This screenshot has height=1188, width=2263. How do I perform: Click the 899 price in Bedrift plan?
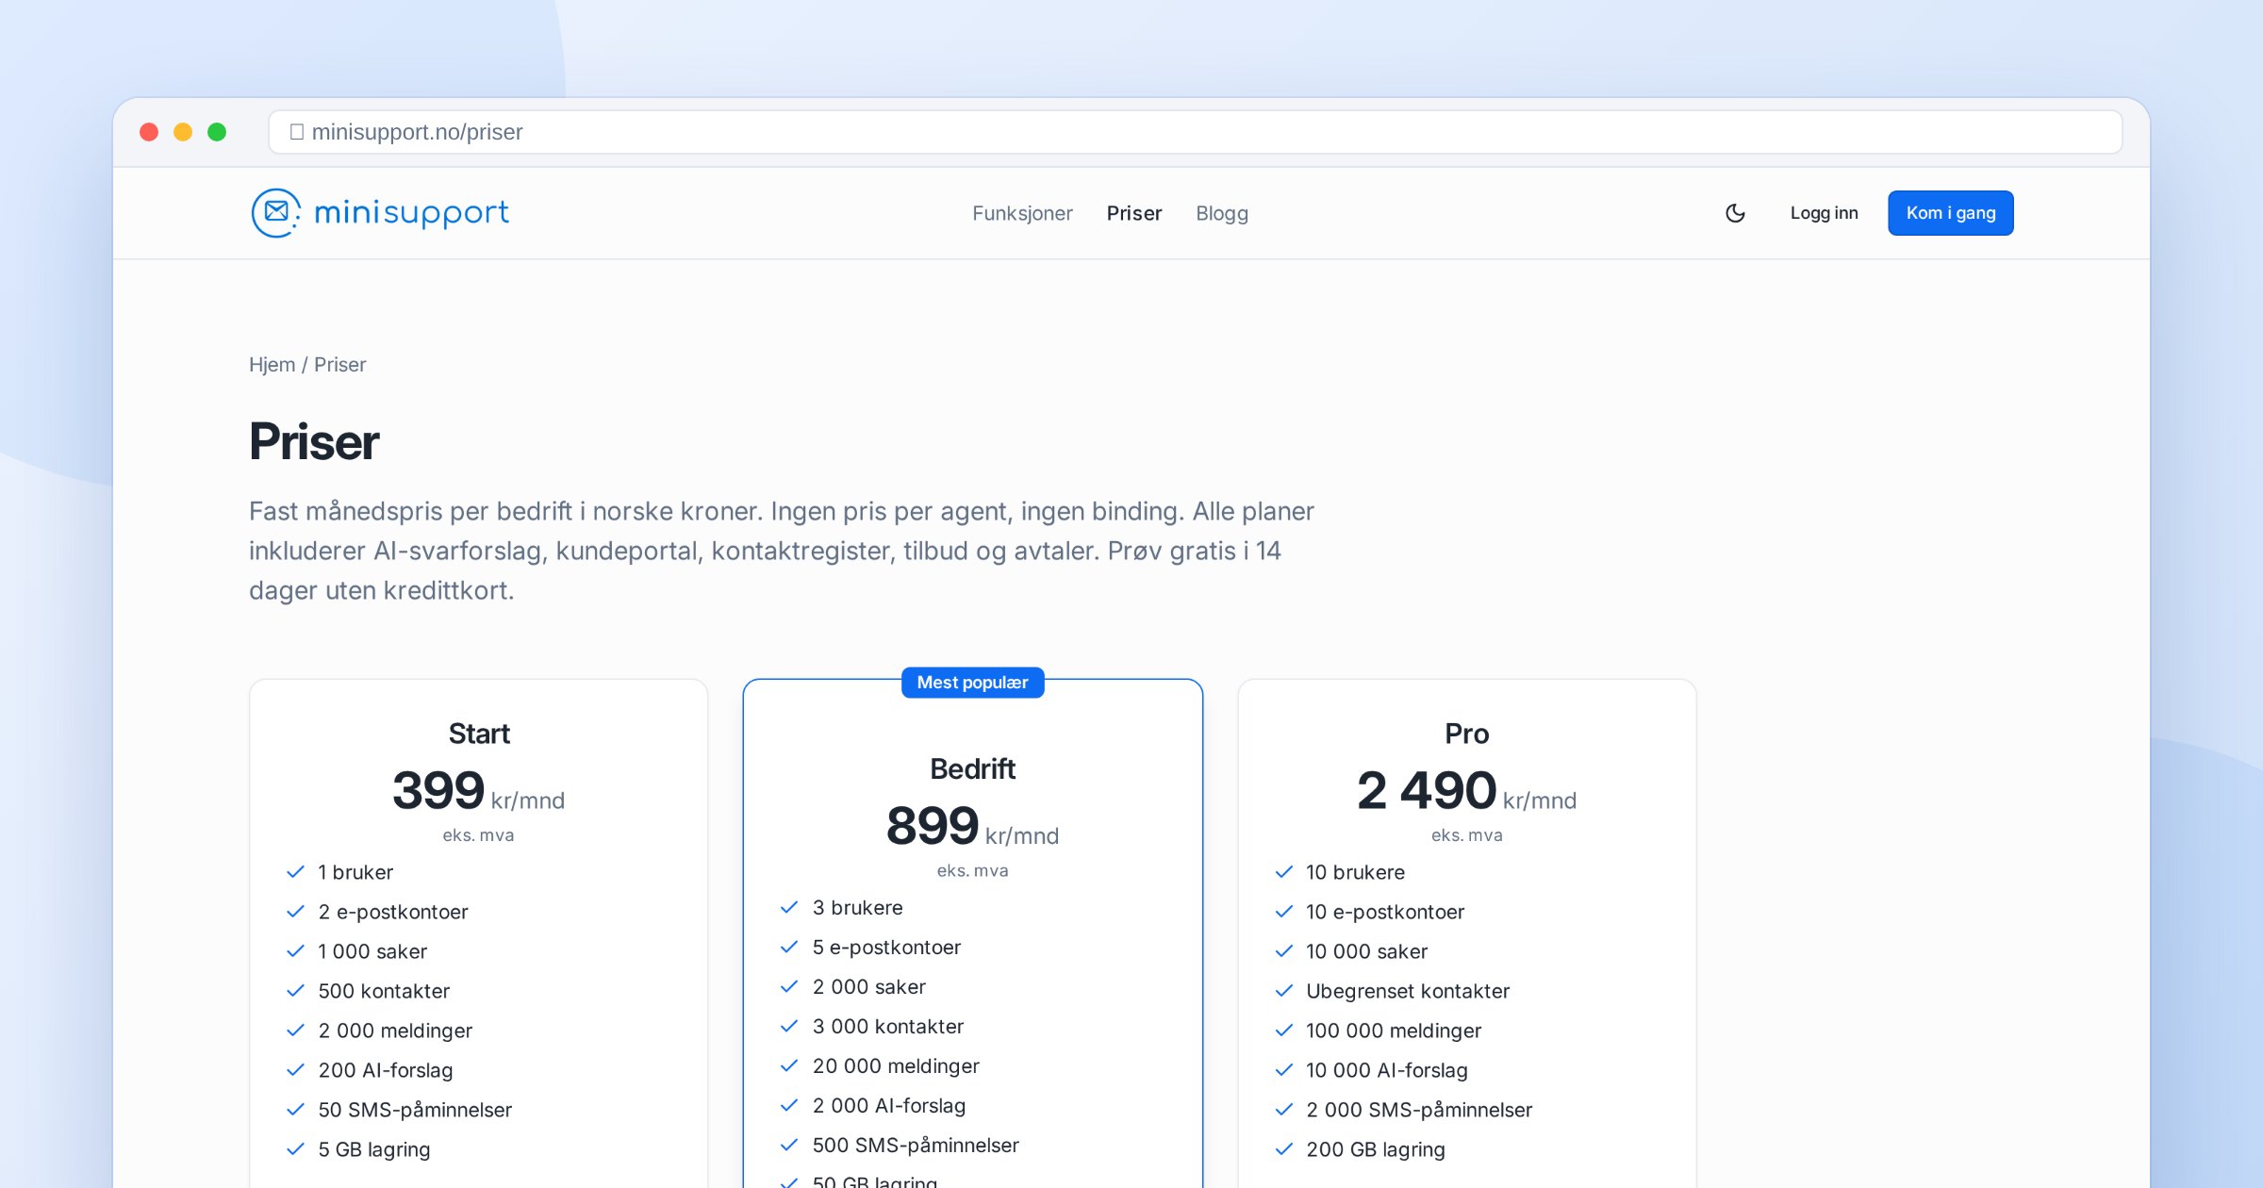point(933,826)
